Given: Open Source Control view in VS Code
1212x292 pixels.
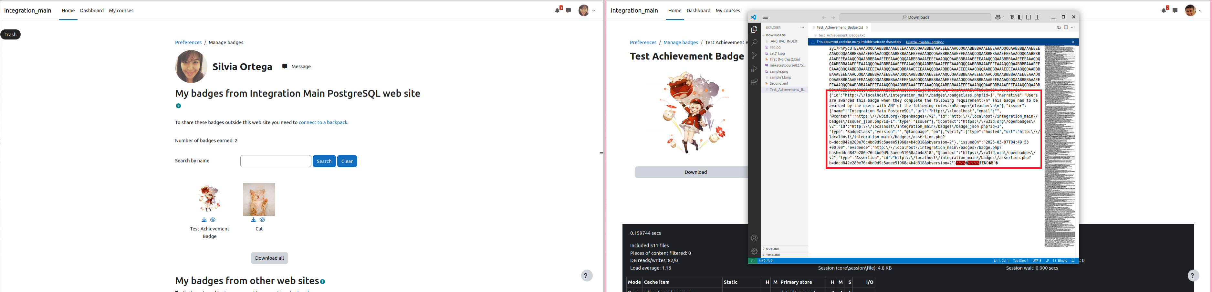Looking at the screenshot, I should click(754, 56).
